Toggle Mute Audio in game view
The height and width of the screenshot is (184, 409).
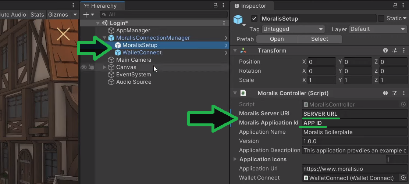[13, 15]
